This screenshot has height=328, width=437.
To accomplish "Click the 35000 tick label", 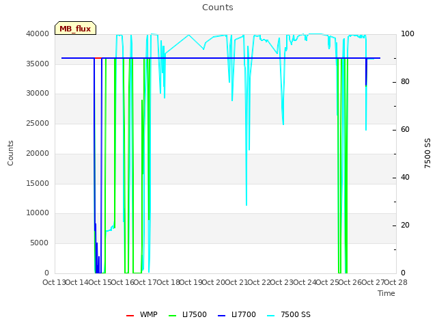I will 38,64.
